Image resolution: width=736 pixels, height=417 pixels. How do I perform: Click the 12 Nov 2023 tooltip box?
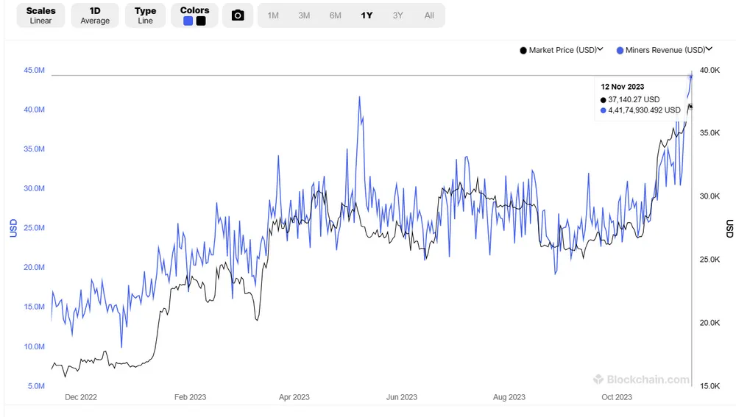[640, 99]
